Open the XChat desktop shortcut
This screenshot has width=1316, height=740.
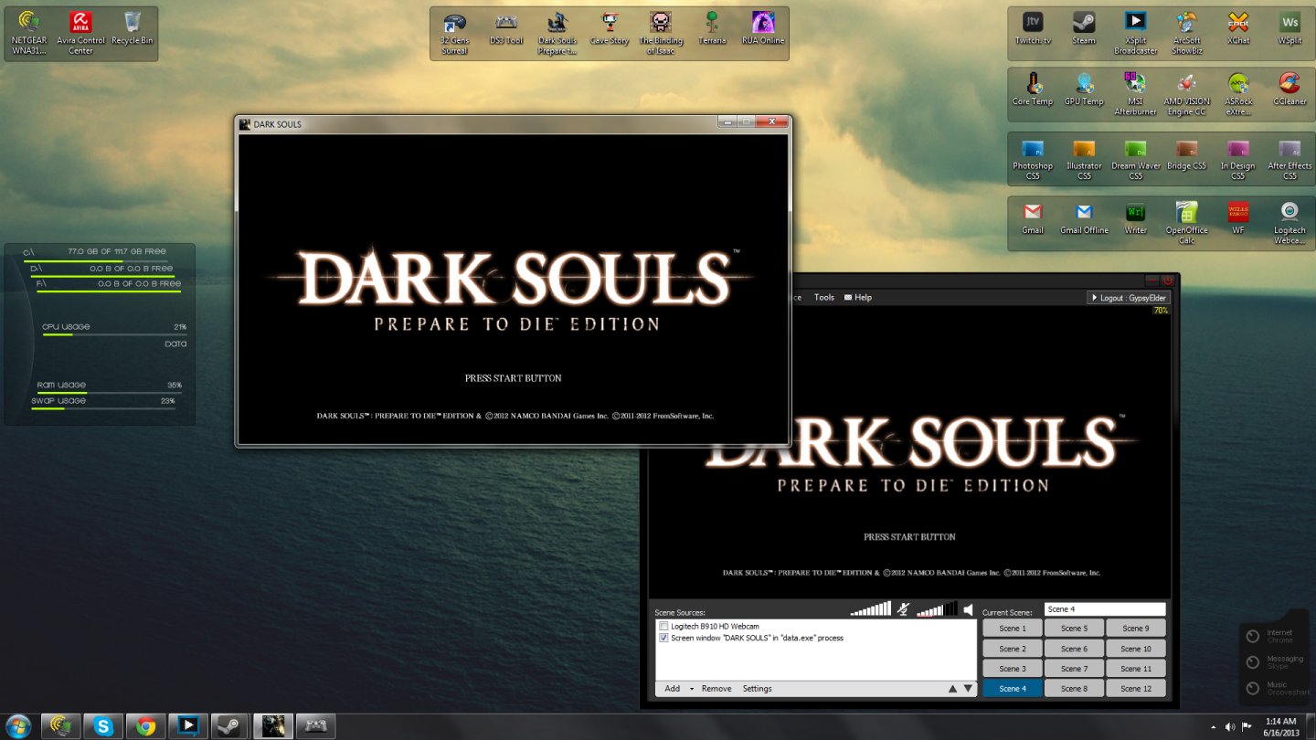(1238, 28)
